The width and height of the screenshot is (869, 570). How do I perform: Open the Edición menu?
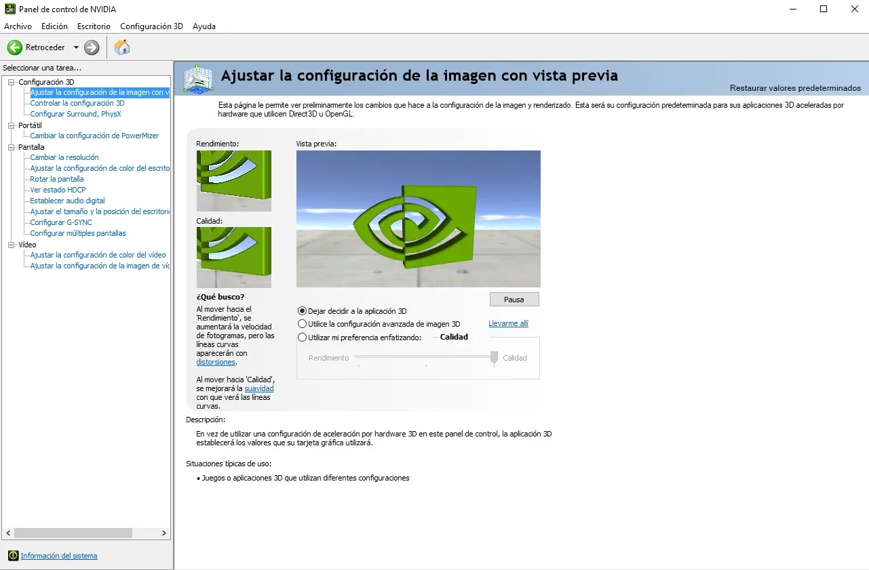(x=54, y=26)
